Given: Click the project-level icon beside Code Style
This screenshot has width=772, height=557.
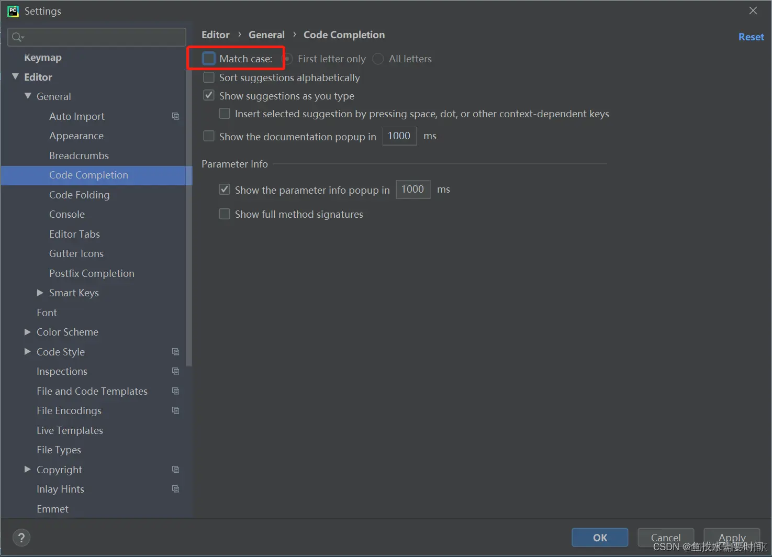Looking at the screenshot, I should point(176,352).
